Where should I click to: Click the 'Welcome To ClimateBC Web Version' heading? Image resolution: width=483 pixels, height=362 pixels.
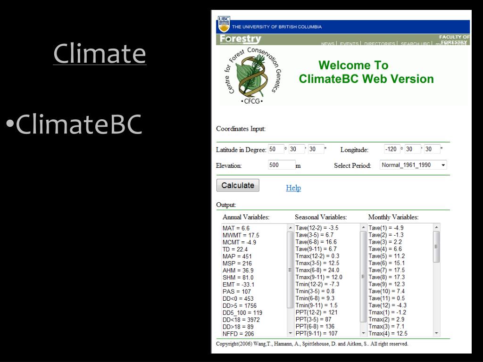(366, 72)
